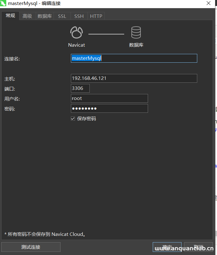217x255 pixels.
Task: Click the database cylinder icon
Action: tap(136, 32)
